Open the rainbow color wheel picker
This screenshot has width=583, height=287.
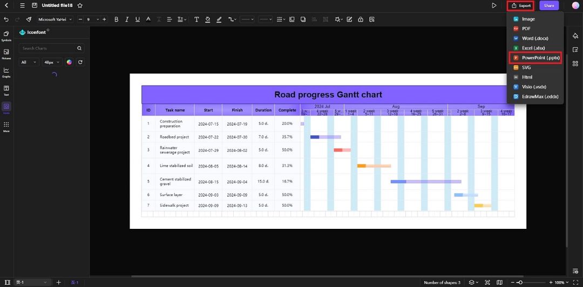click(69, 62)
